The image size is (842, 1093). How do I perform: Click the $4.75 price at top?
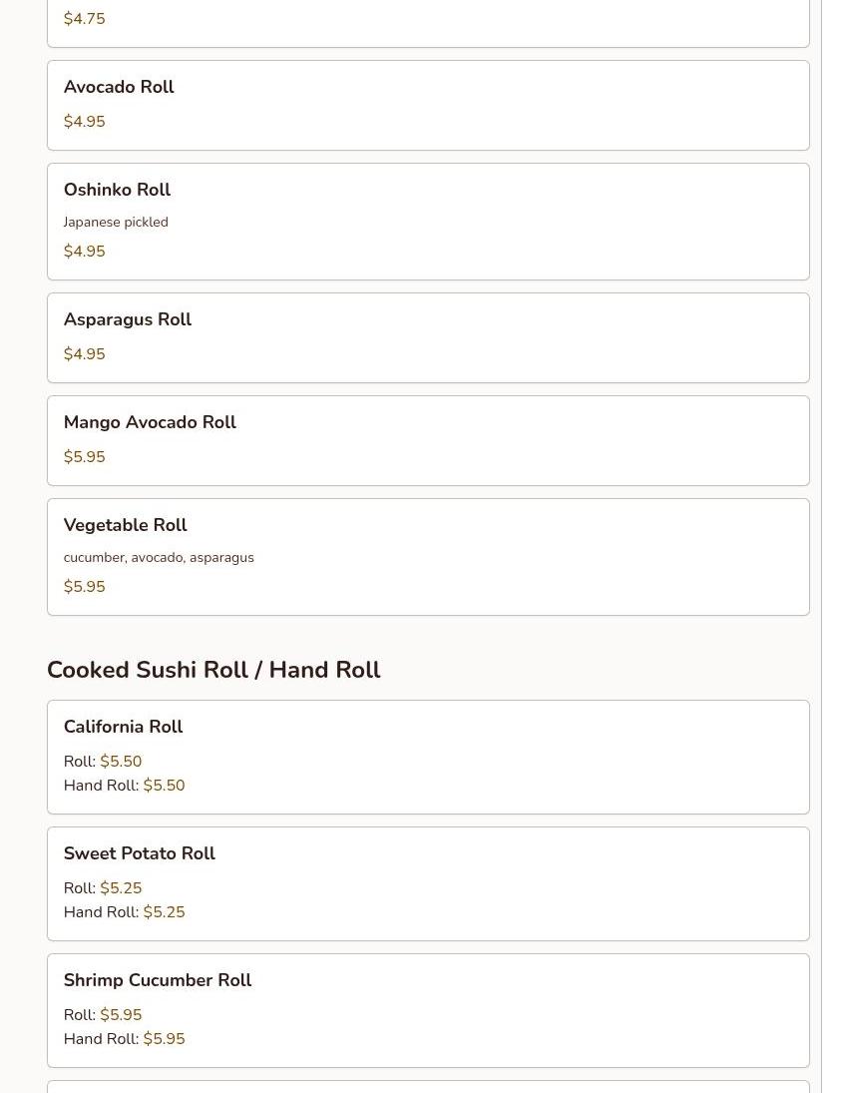coord(84,19)
